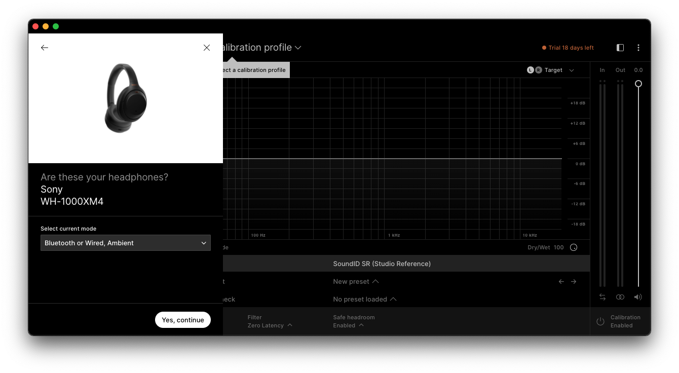Click the Sony WH-1000XM4 model name
This screenshot has height=373, width=679.
tap(72, 201)
